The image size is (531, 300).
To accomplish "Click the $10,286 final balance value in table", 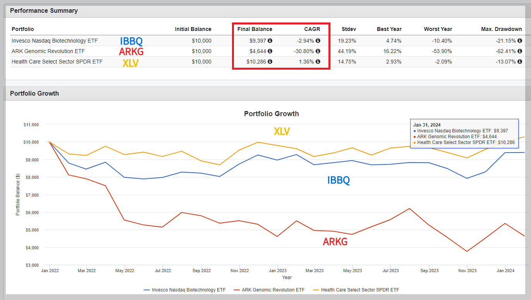I will [x=257, y=62].
